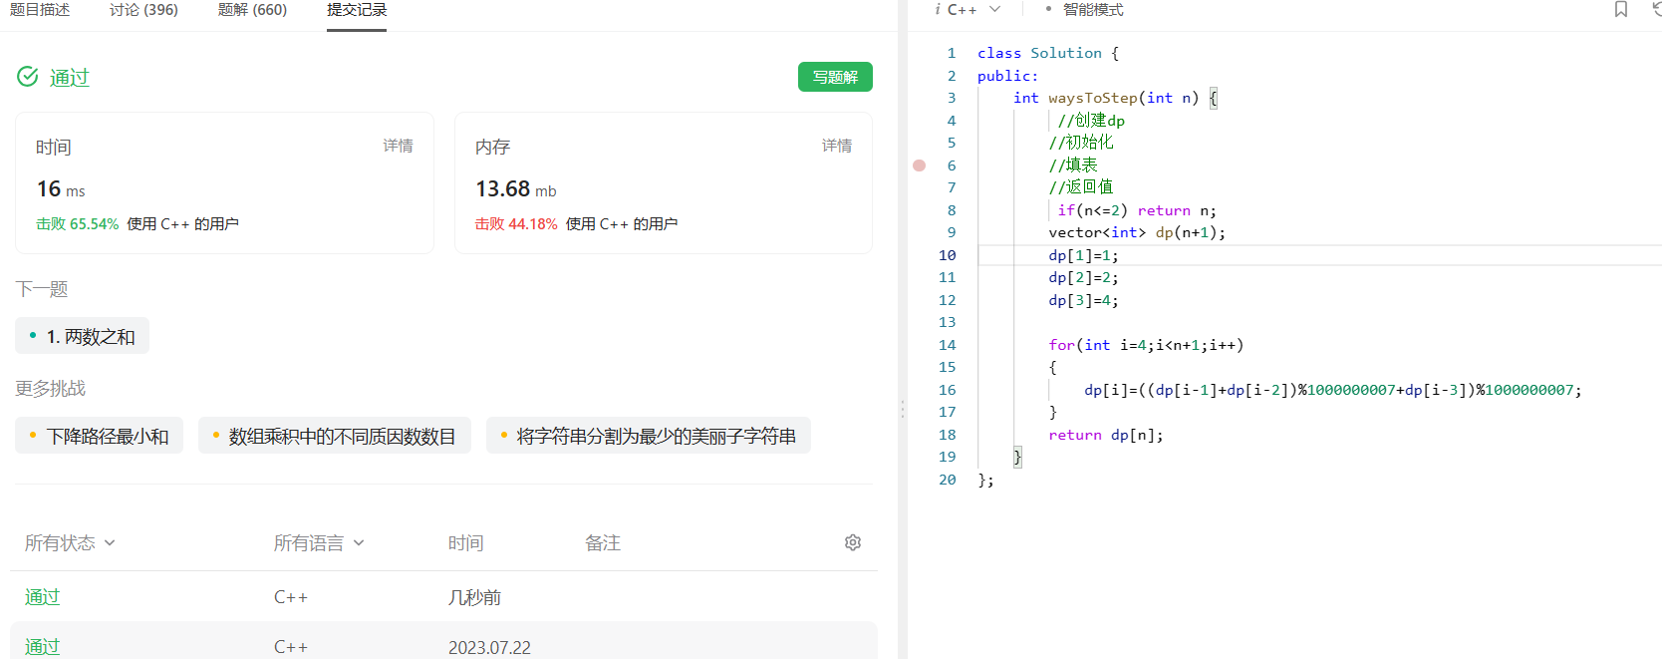Click the panel divider drag handle
Viewport: 1662px width, 659px height.
tap(903, 409)
